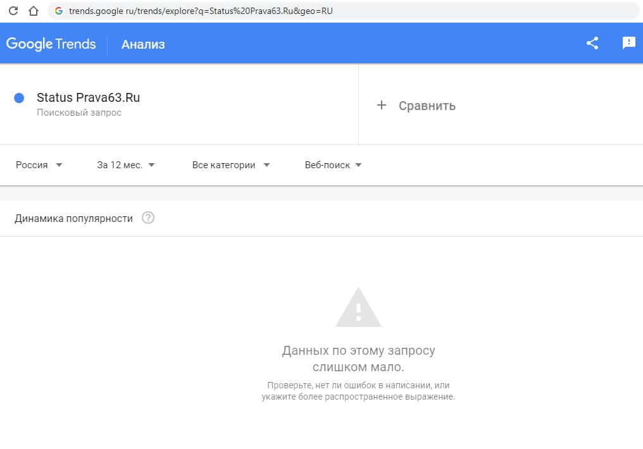
Task: Edit the Status Prava63.Ru search term
Action: pyautogui.click(x=88, y=97)
